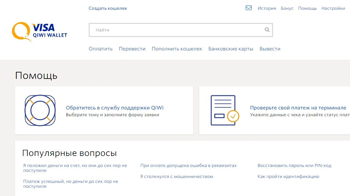Open the Бонус menu item
Screen dimensions: 350x196
tap(287, 8)
